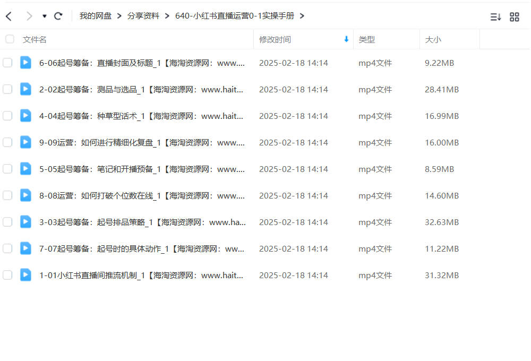The height and width of the screenshot is (361, 531).
Task: Click breadcrumb 640-小红书直播运营0-1实操手册
Action: click(x=234, y=16)
